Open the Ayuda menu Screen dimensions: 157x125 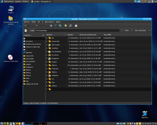[58, 22]
